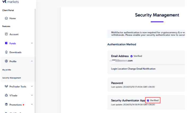Expand the ProTrader Tools chevron
Viewport: 190px width, 113px height.
click(32, 86)
